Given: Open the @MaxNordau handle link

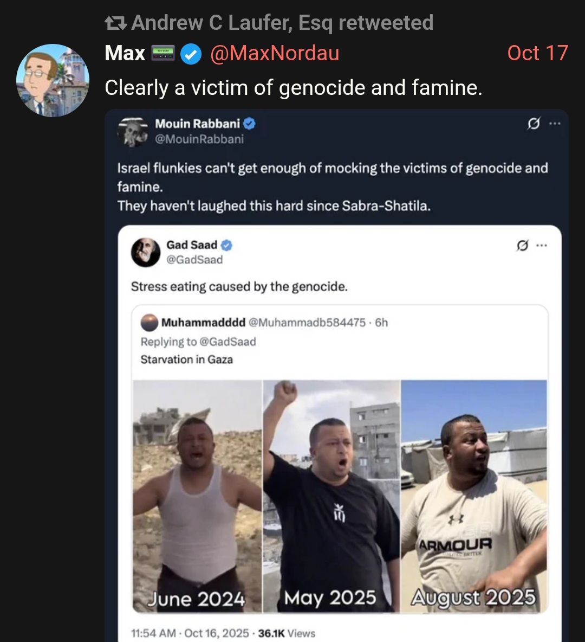Looking at the screenshot, I should (x=274, y=53).
